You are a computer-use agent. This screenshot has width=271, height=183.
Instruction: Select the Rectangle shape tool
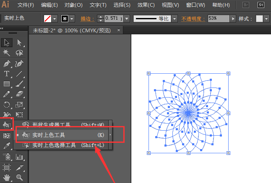pyautogui.click(x=6, y=84)
